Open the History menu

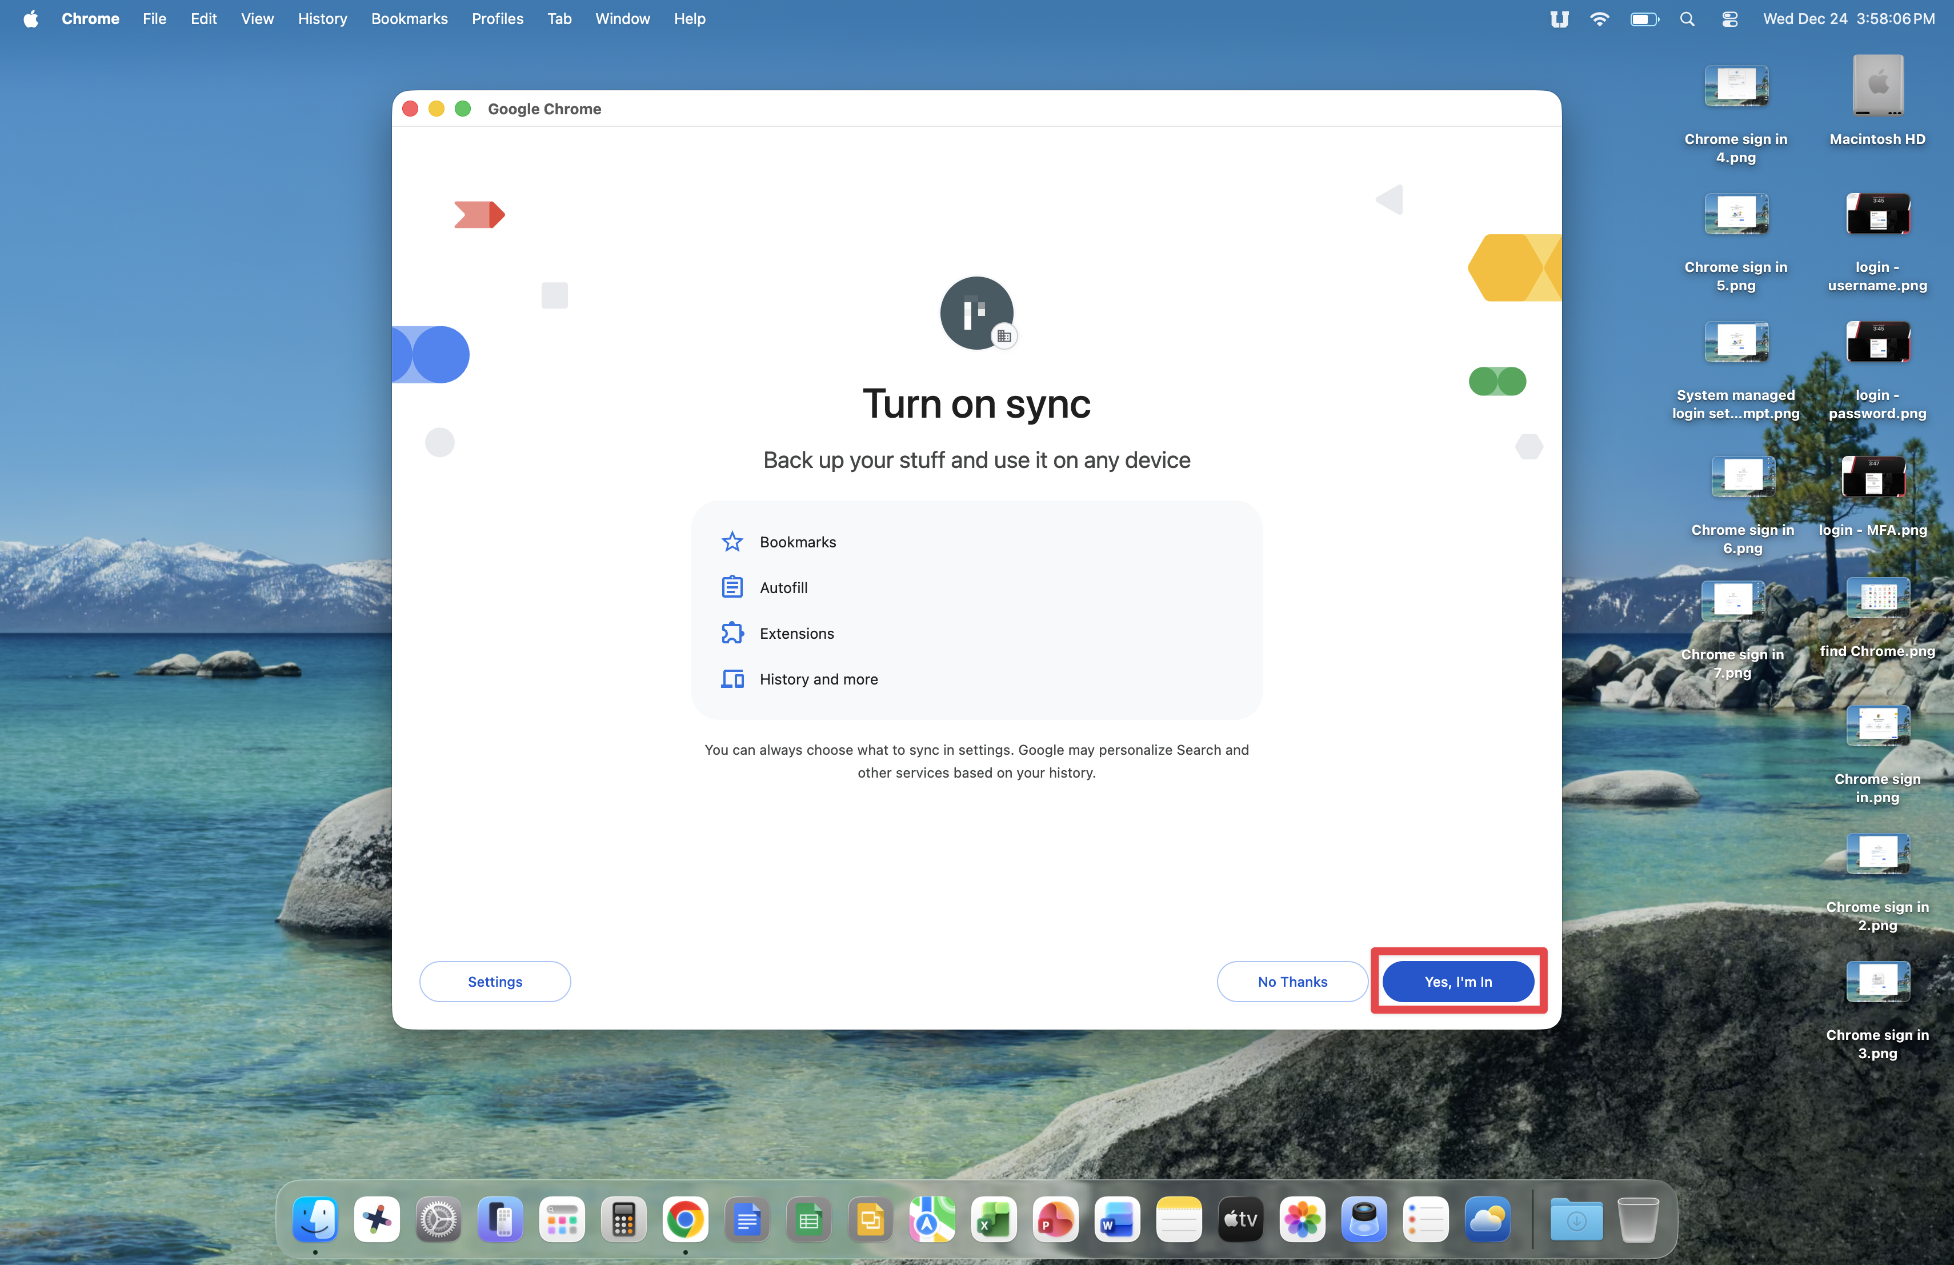(x=322, y=18)
